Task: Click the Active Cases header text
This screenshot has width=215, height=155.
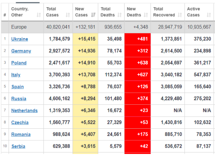Action: (x=193, y=12)
